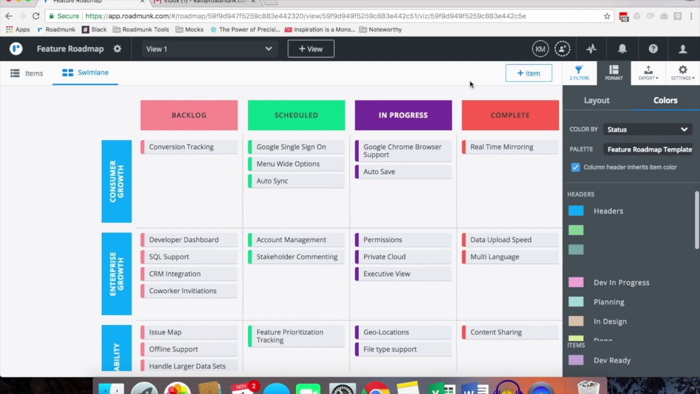Image resolution: width=700 pixels, height=394 pixels.
Task: Click the purple Dev Ready color swatch
Action: point(576,360)
